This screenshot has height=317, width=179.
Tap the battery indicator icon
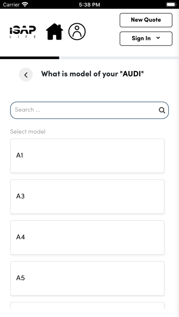171,5
